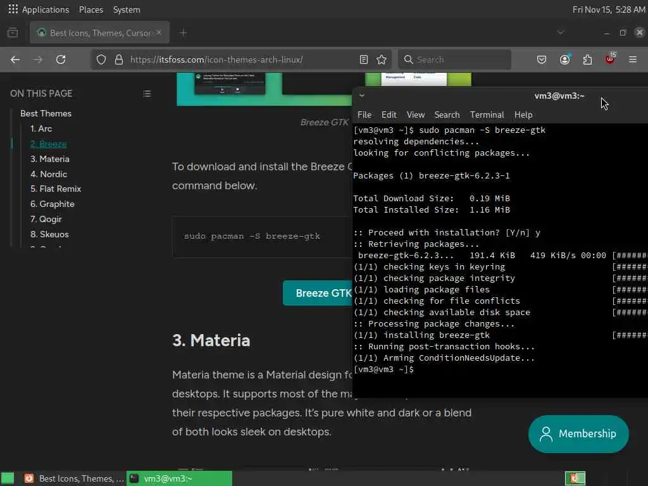The width and height of the screenshot is (648, 486).
Task: Jump to 1. Arc section
Action: 41,128
